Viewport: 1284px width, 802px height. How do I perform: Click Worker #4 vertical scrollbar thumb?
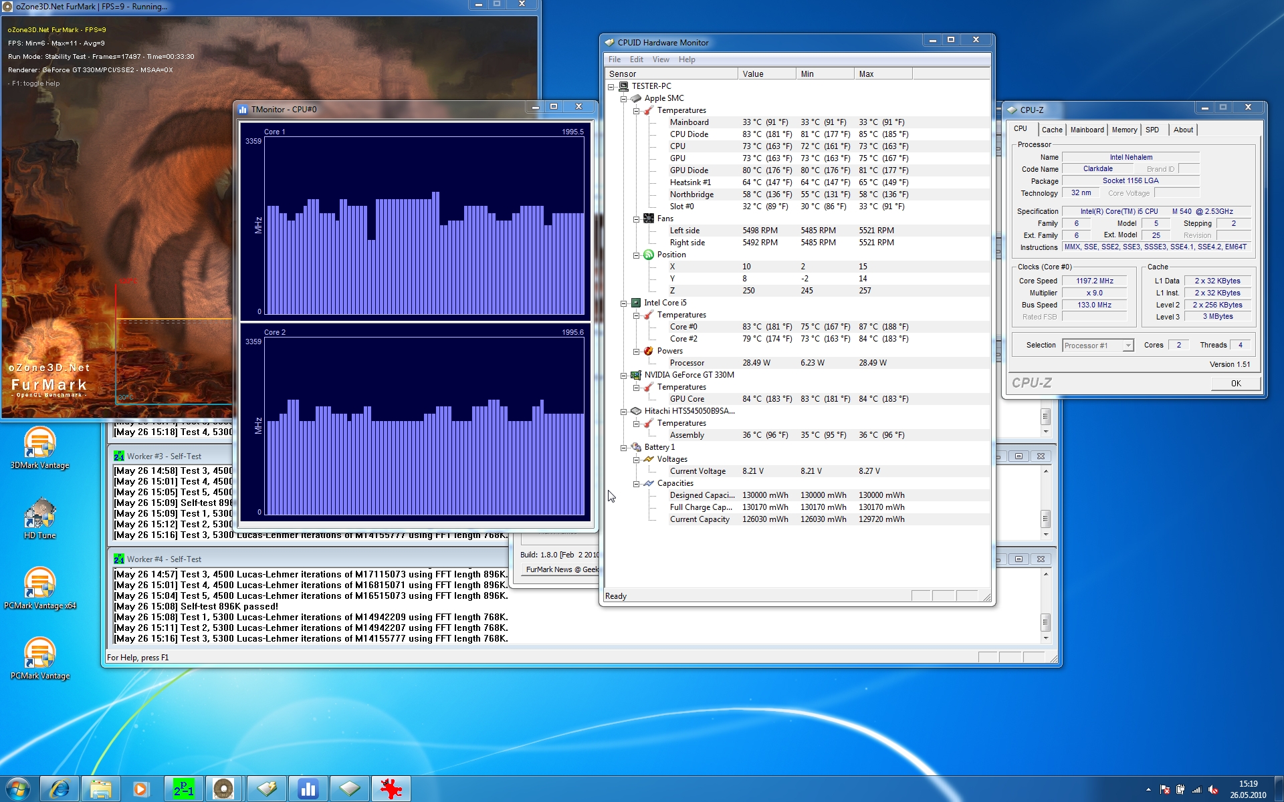(x=1045, y=622)
